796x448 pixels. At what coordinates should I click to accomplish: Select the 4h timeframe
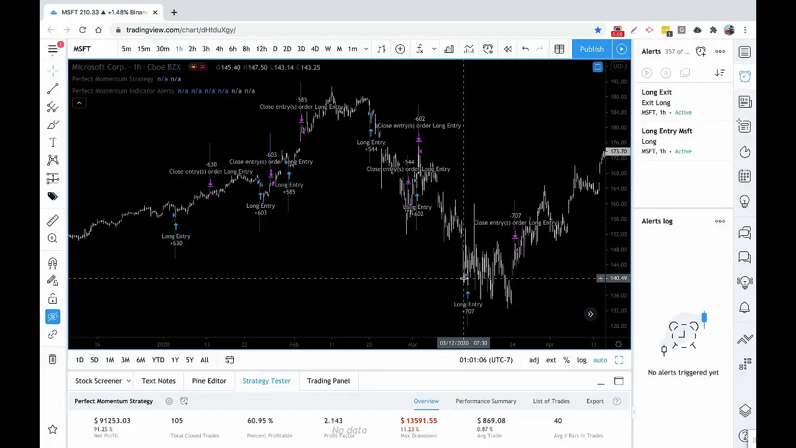click(x=219, y=49)
